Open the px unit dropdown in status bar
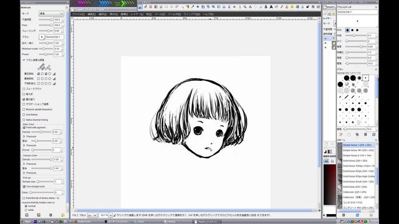399x224 pixels. [x=92, y=215]
